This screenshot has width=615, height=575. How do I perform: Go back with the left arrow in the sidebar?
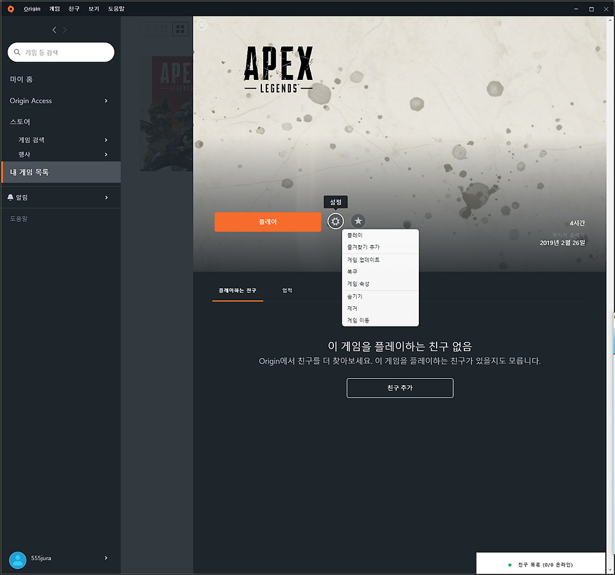coord(55,30)
